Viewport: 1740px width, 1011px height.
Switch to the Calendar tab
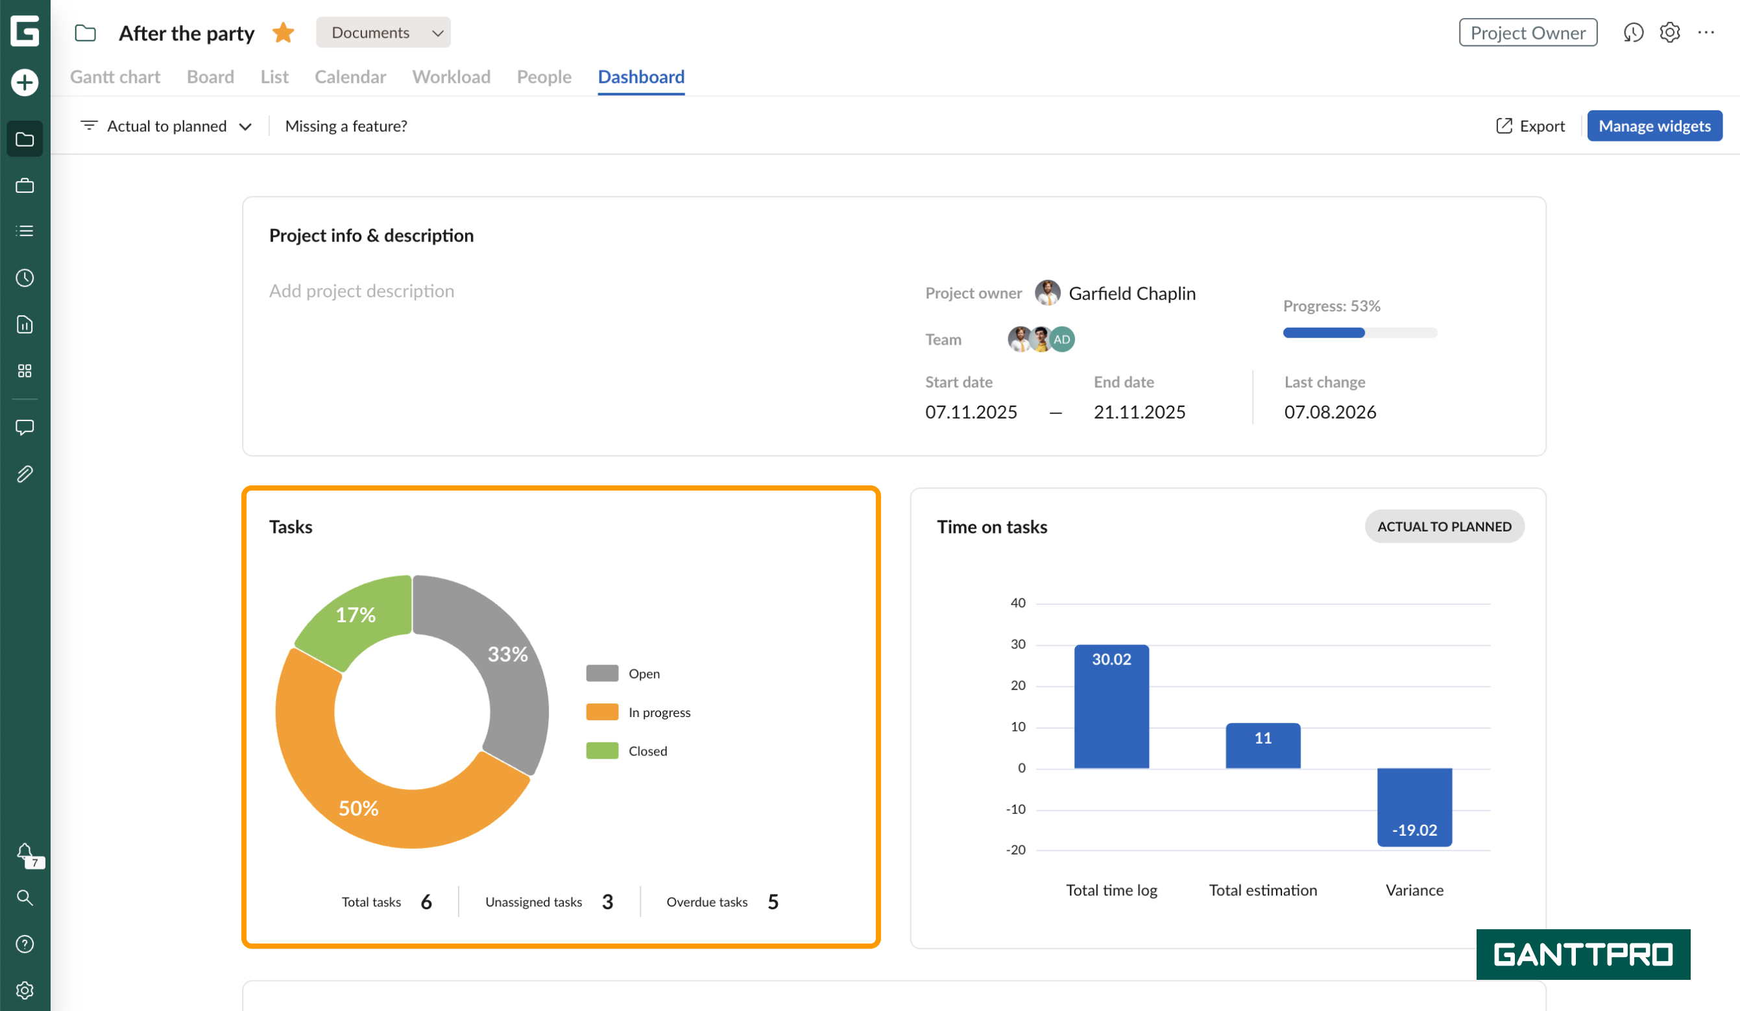(351, 77)
